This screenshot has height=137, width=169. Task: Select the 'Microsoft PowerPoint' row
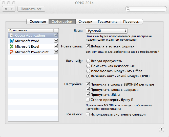[x=33, y=52]
